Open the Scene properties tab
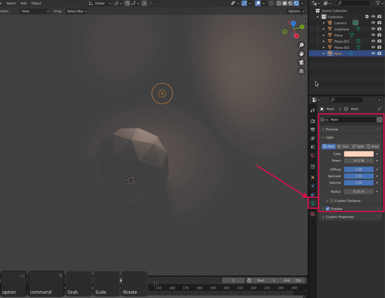This screenshot has width=385, height=298. click(312, 147)
